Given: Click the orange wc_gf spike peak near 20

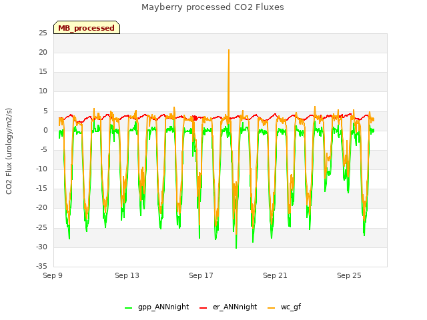Looking at the screenshot, I should click(229, 50).
